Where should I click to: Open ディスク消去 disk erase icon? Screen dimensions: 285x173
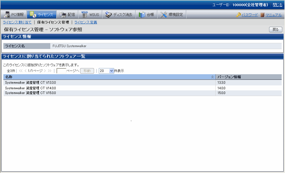tap(108, 15)
